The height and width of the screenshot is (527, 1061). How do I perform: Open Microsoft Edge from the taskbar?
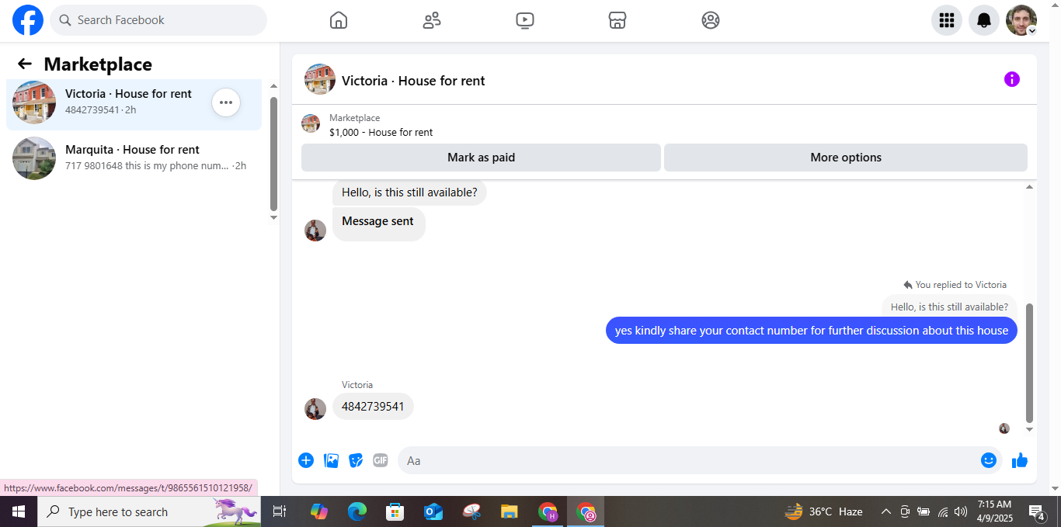pos(357,511)
